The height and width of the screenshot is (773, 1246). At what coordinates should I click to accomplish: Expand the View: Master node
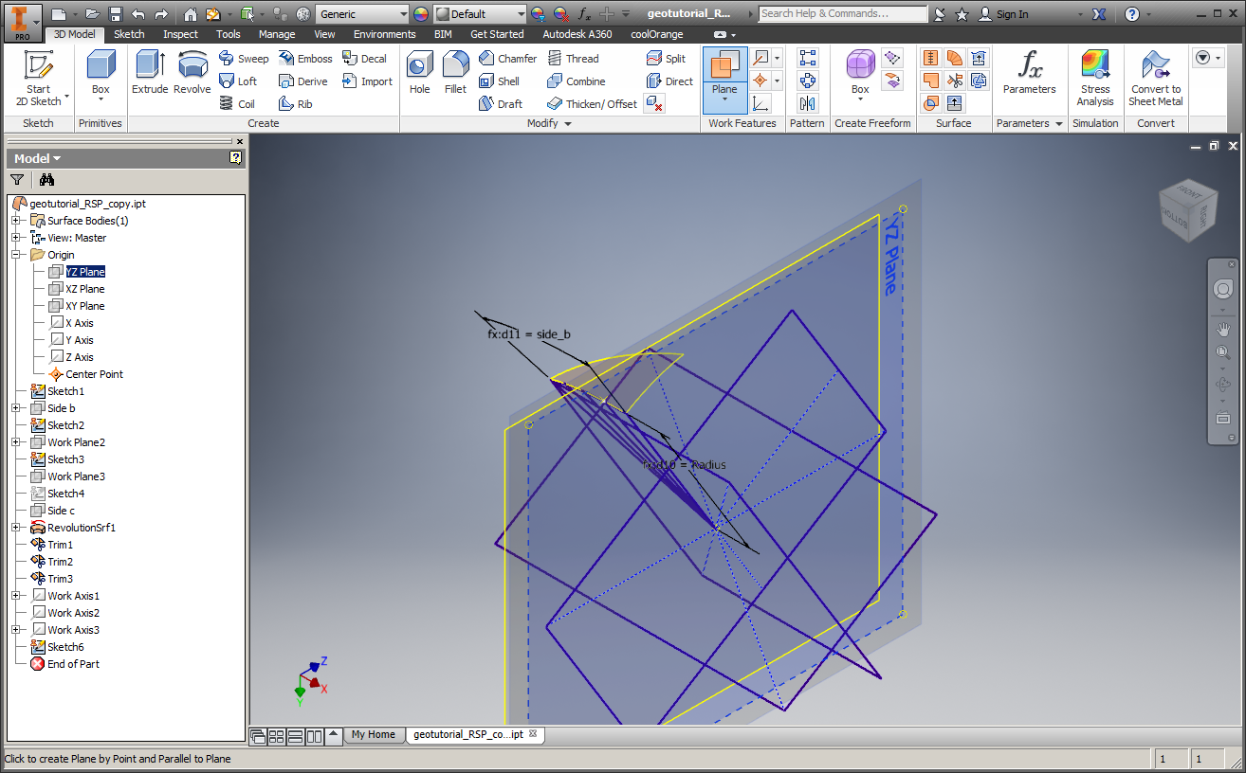[x=16, y=238]
